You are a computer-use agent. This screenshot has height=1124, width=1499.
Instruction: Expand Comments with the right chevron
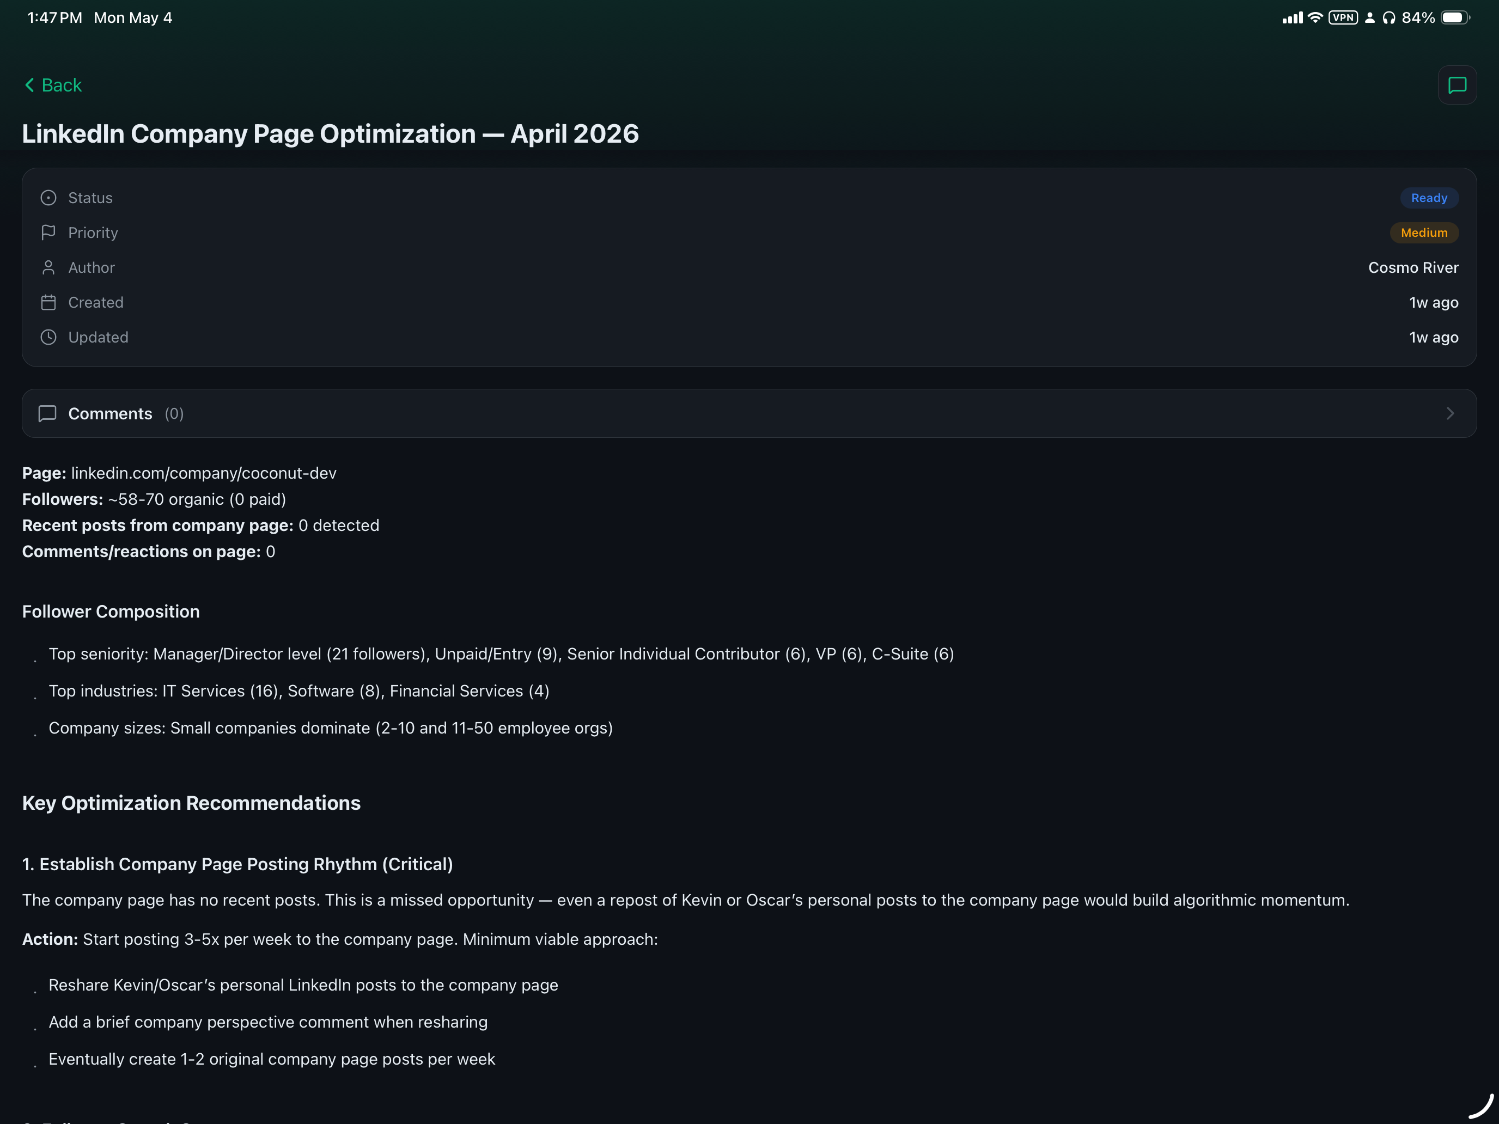click(1450, 413)
